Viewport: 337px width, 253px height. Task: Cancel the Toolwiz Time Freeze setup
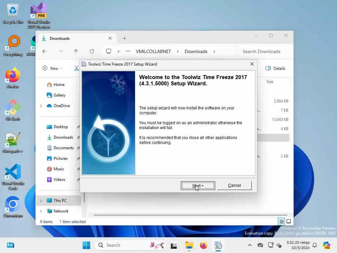point(234,185)
